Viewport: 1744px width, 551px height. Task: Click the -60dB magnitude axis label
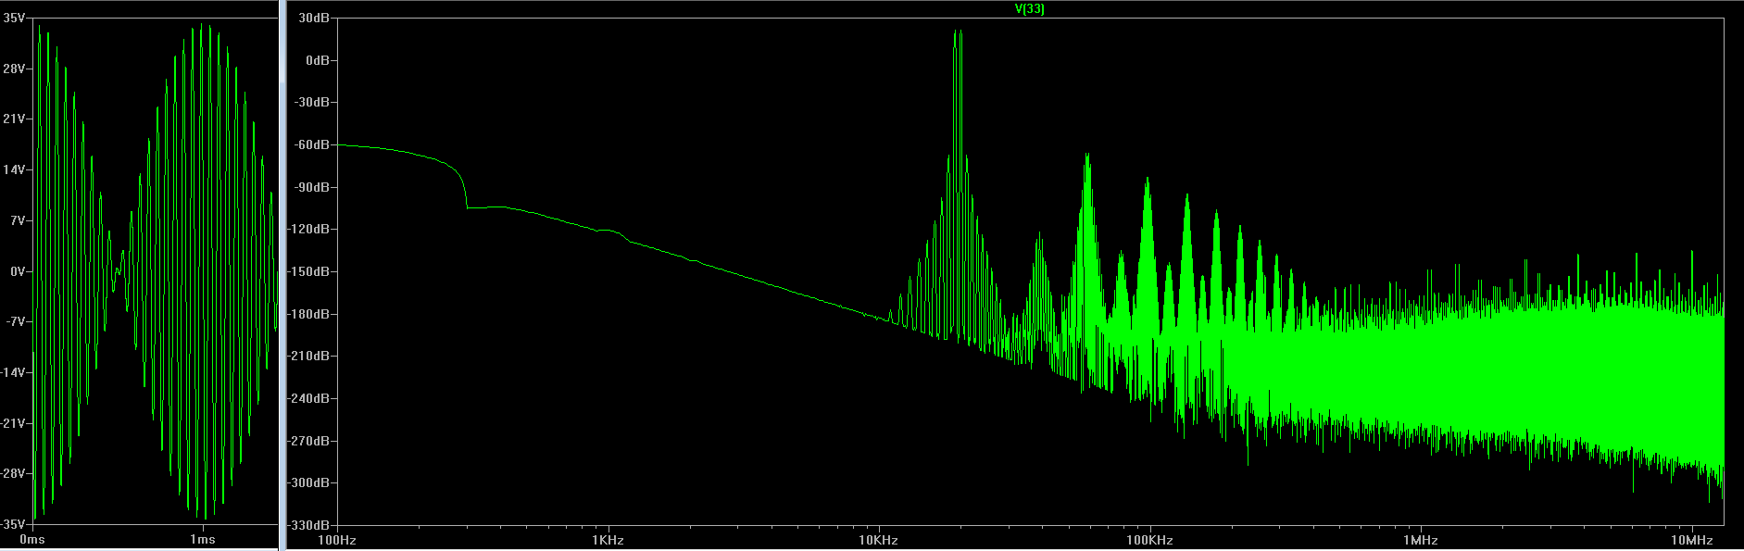click(312, 144)
